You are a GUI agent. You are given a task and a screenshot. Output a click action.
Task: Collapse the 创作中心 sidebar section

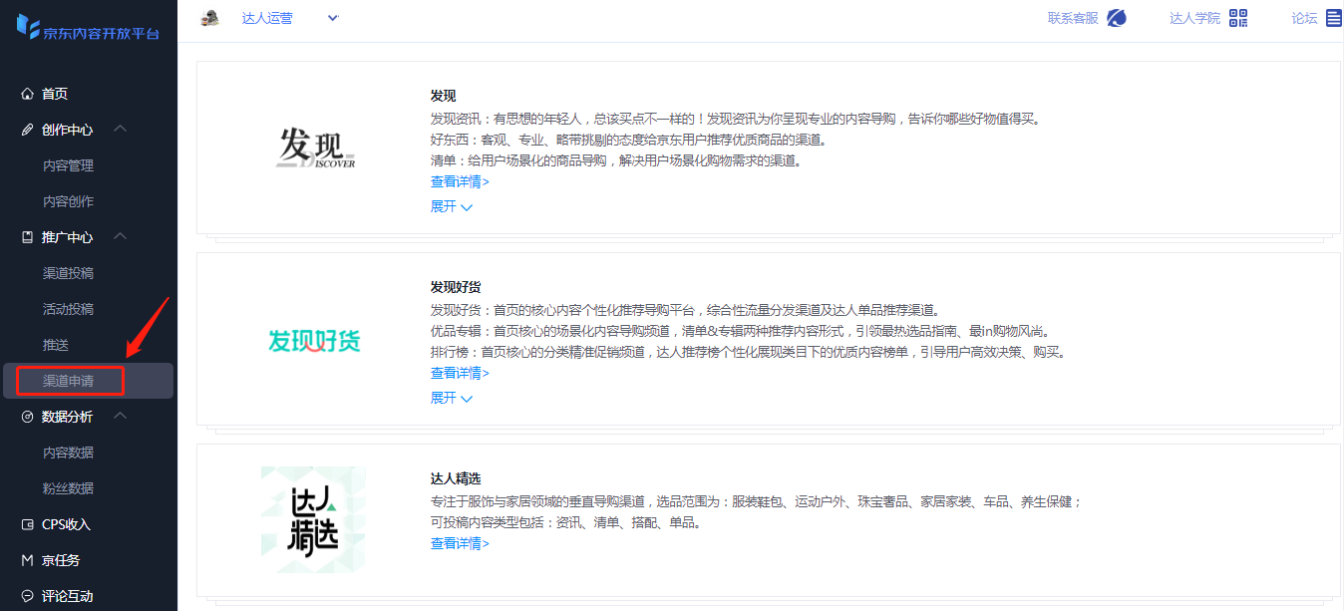[120, 130]
